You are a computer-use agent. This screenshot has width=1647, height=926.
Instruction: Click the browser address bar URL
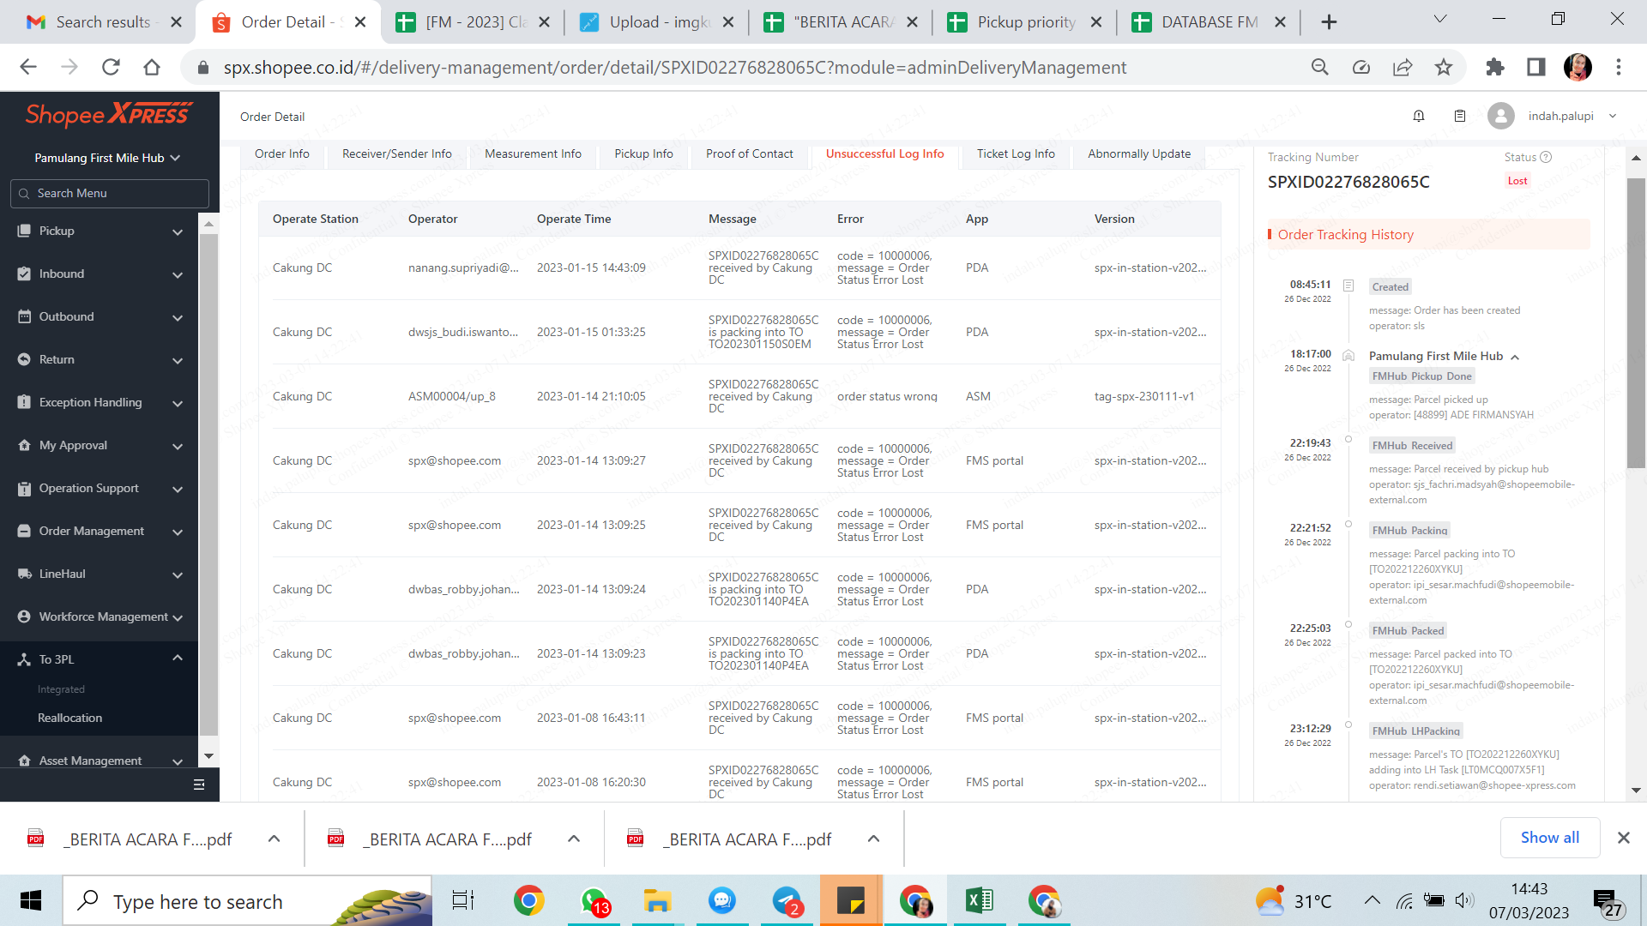coord(675,67)
